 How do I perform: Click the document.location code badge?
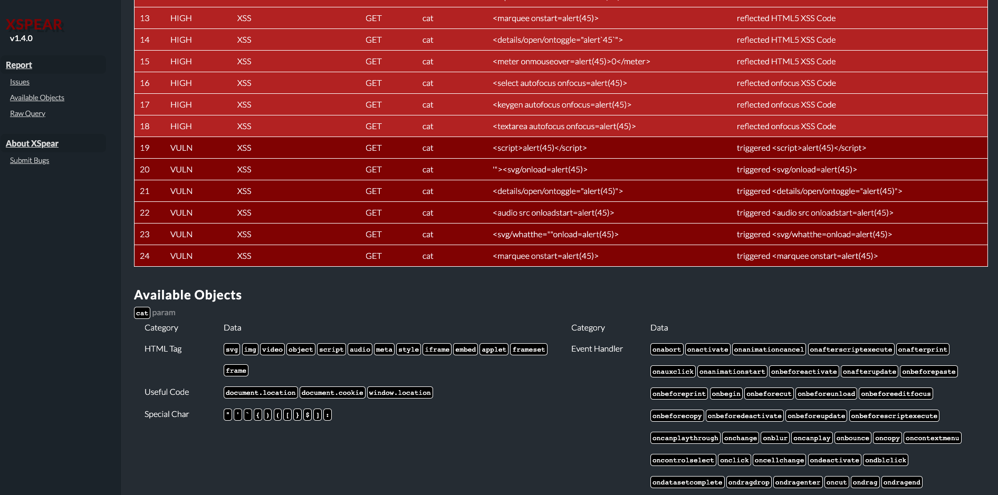tap(261, 393)
